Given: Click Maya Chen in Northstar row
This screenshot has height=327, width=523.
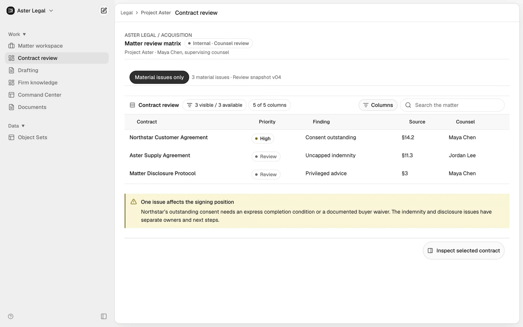Looking at the screenshot, I should click(x=462, y=137).
